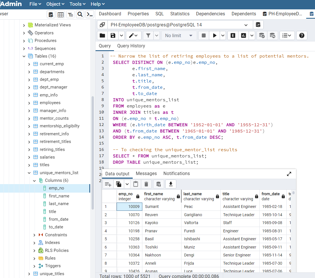Click the Explain Analyze chart icon
Image resolution: width=315 pixels, height=278 pixels.
244,35
